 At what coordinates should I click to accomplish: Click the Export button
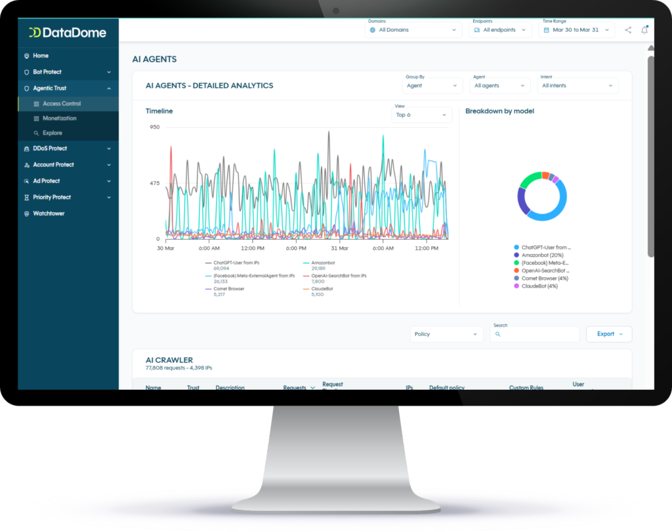tap(608, 334)
